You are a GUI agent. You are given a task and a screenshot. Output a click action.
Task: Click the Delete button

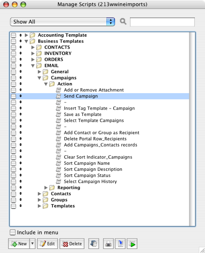click(72, 244)
